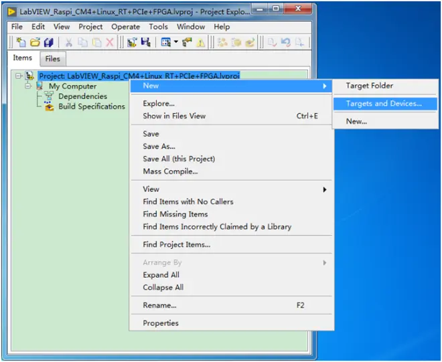The height and width of the screenshot is (362, 442).
Task: Open Properties from context menu
Action: (x=231, y=323)
